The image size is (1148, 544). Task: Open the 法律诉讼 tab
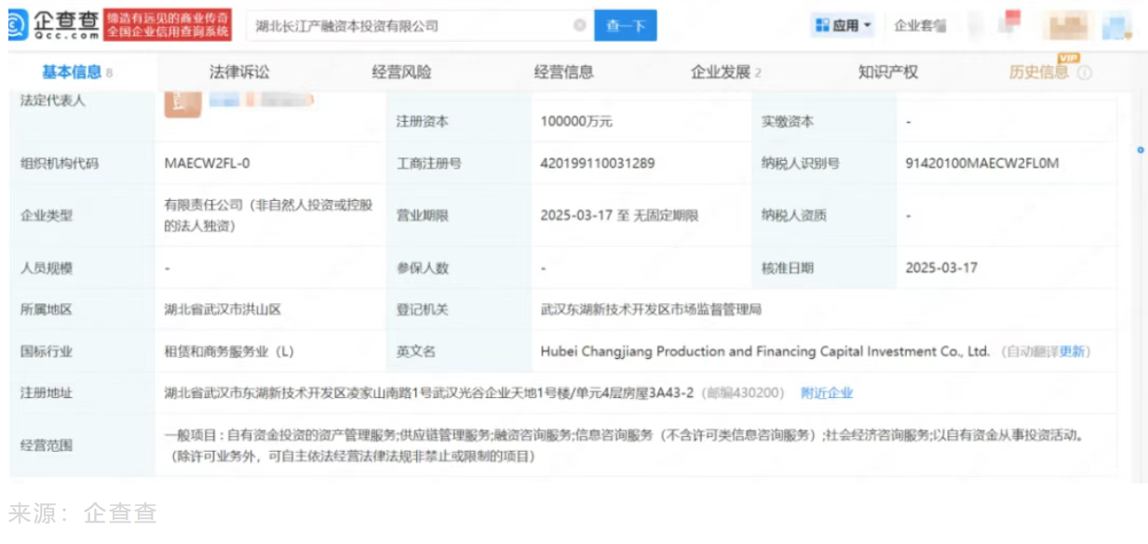point(239,73)
